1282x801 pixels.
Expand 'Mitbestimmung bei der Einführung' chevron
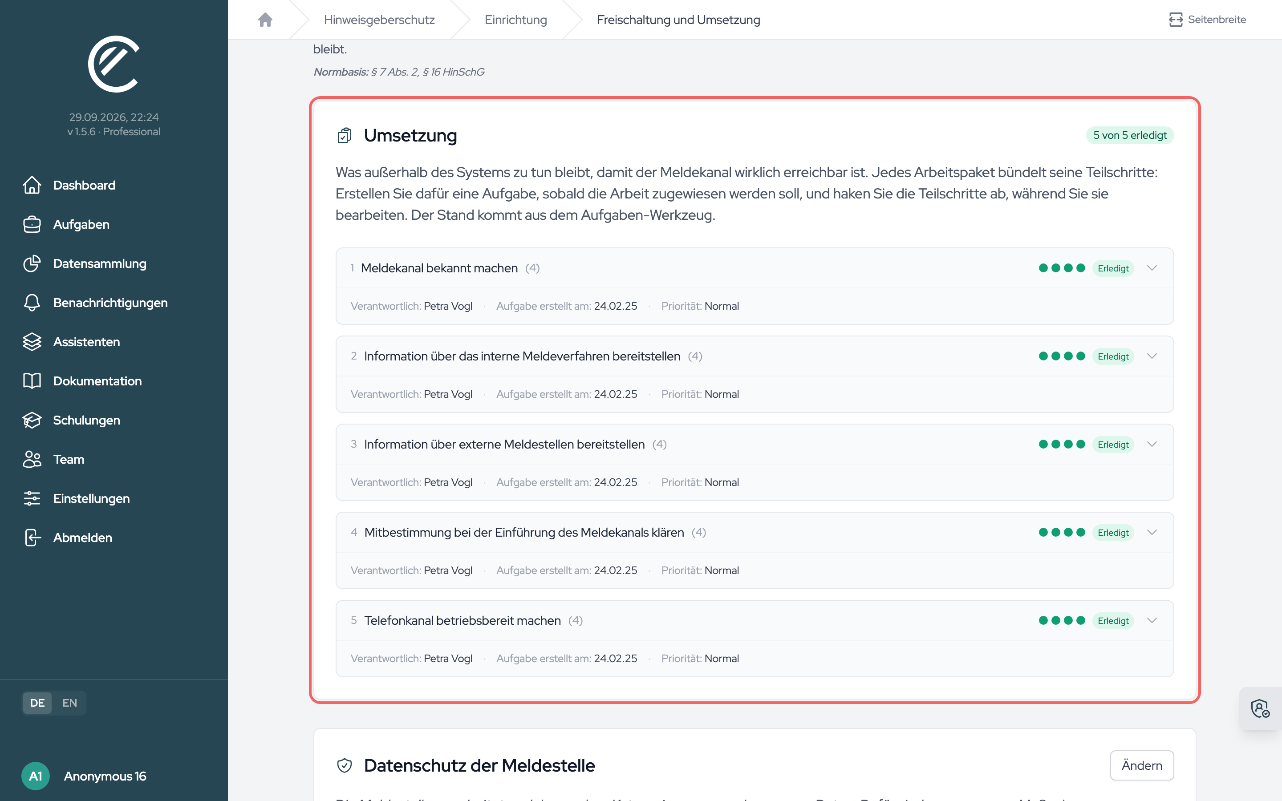coord(1152,532)
